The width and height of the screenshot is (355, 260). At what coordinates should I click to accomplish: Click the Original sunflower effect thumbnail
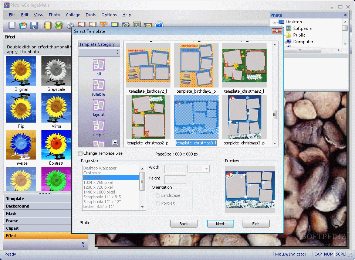(x=21, y=71)
